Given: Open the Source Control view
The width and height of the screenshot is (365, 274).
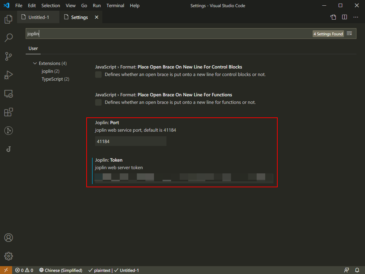Looking at the screenshot, I should pos(9,56).
